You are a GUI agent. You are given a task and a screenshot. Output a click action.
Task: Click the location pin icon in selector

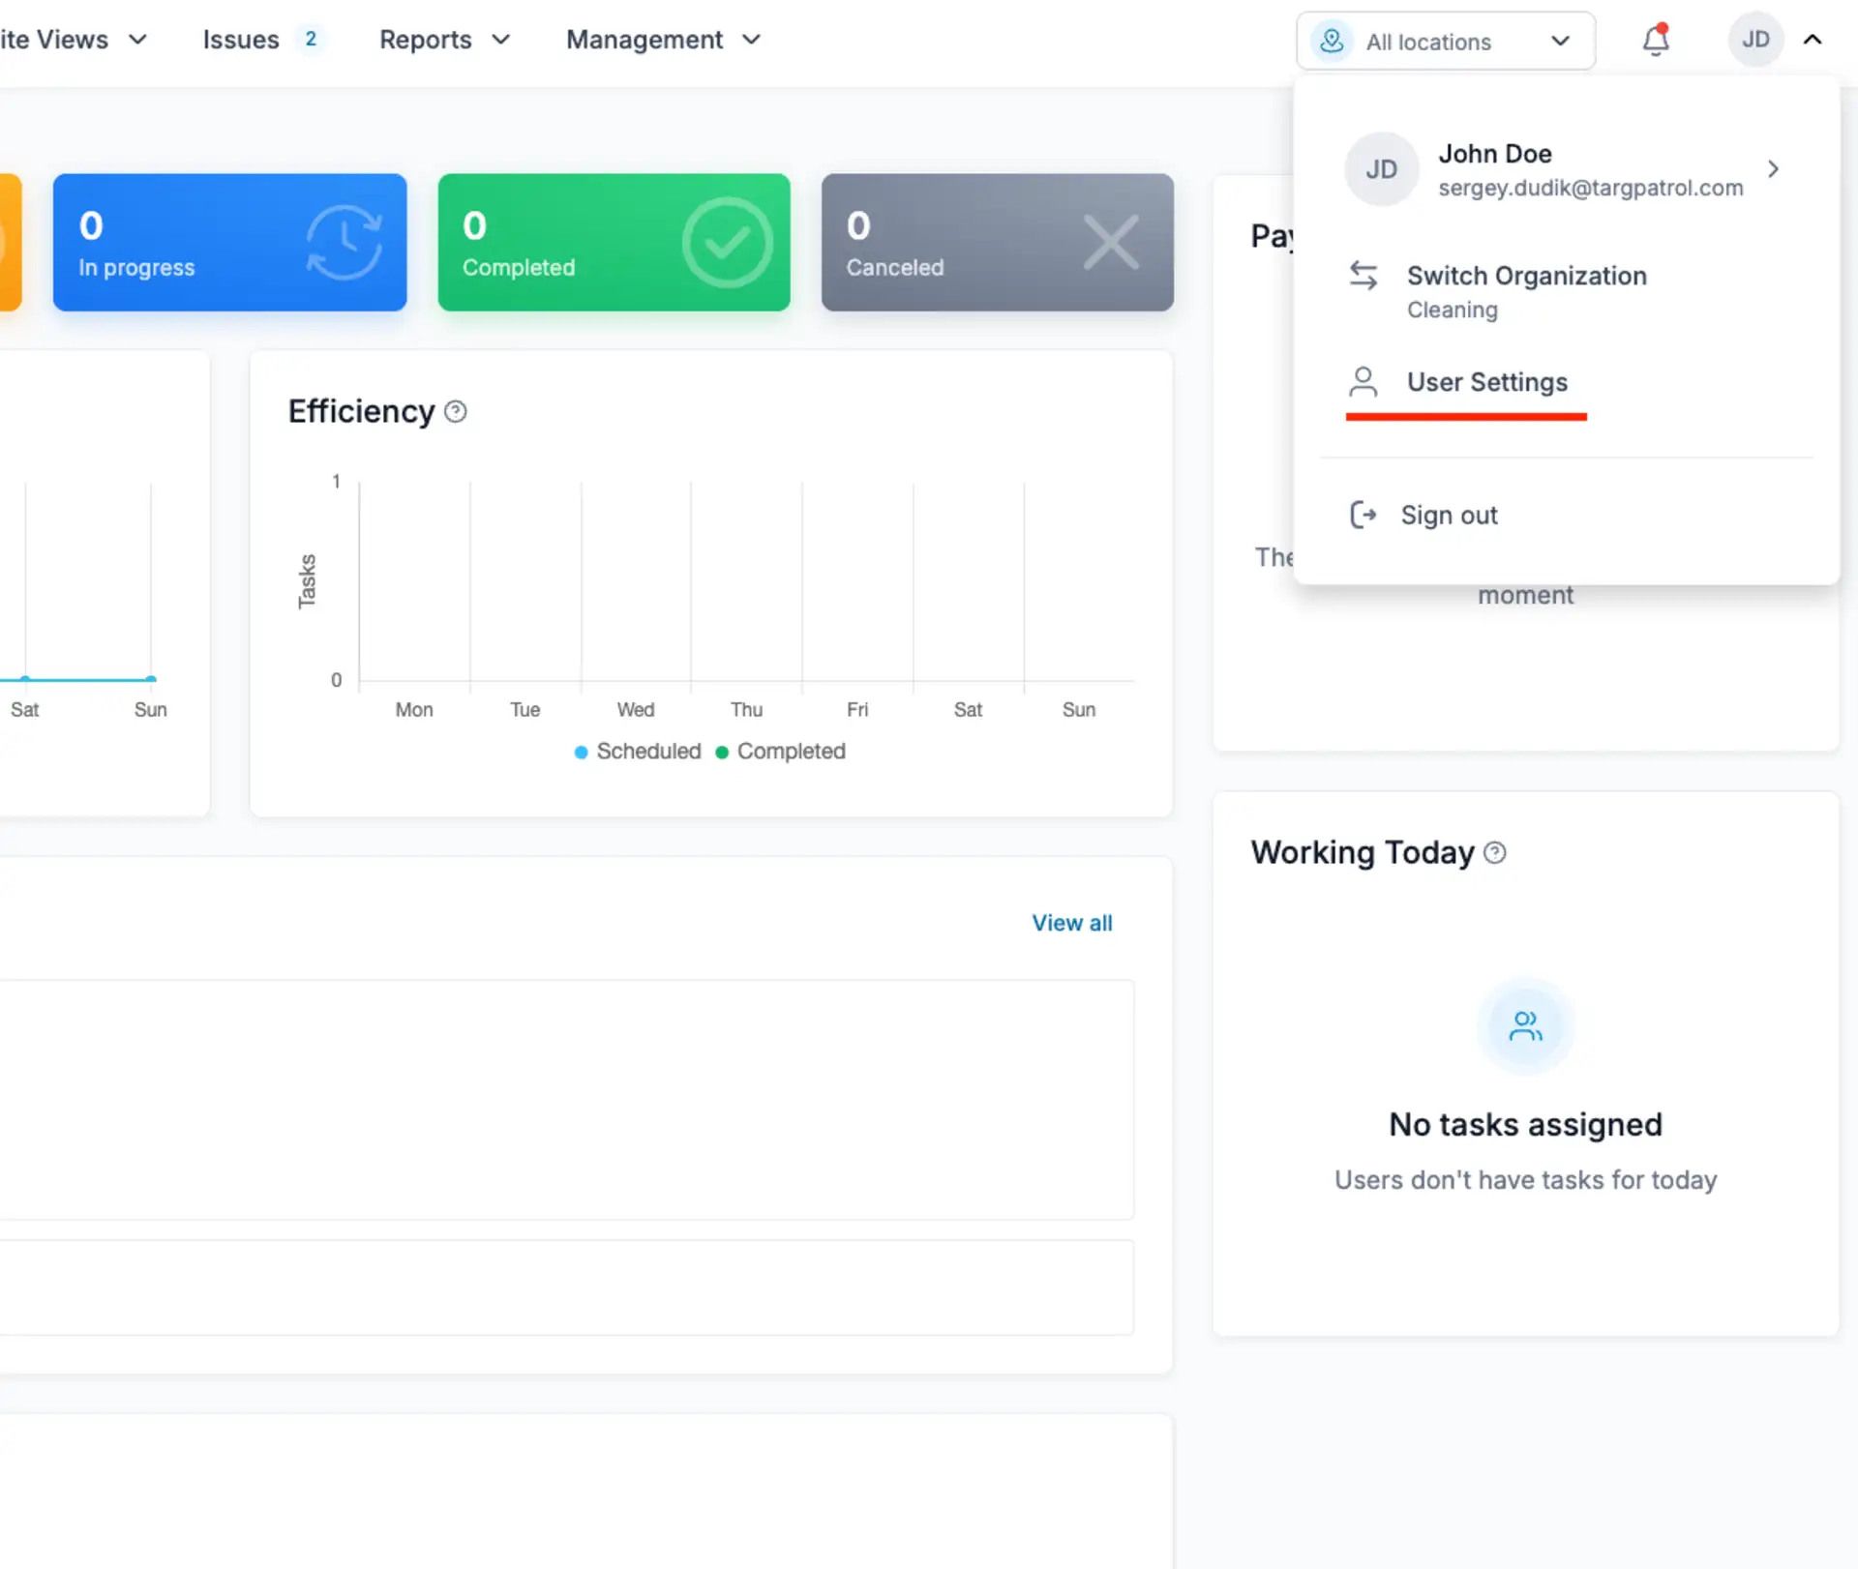pos(1332,41)
